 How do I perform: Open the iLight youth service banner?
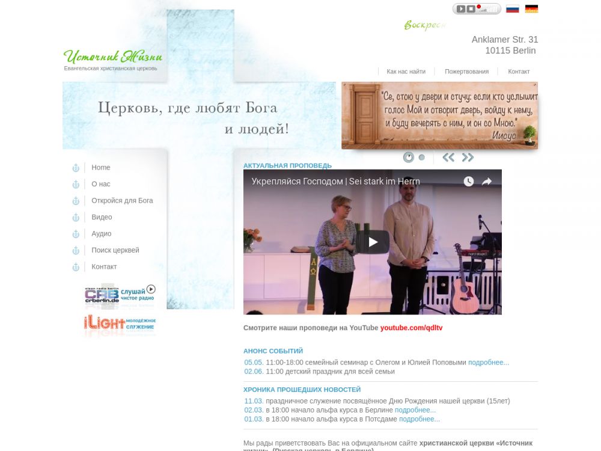coord(120,324)
